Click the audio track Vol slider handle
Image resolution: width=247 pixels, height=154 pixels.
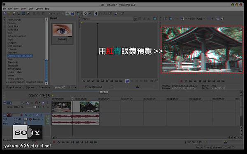point(26,119)
